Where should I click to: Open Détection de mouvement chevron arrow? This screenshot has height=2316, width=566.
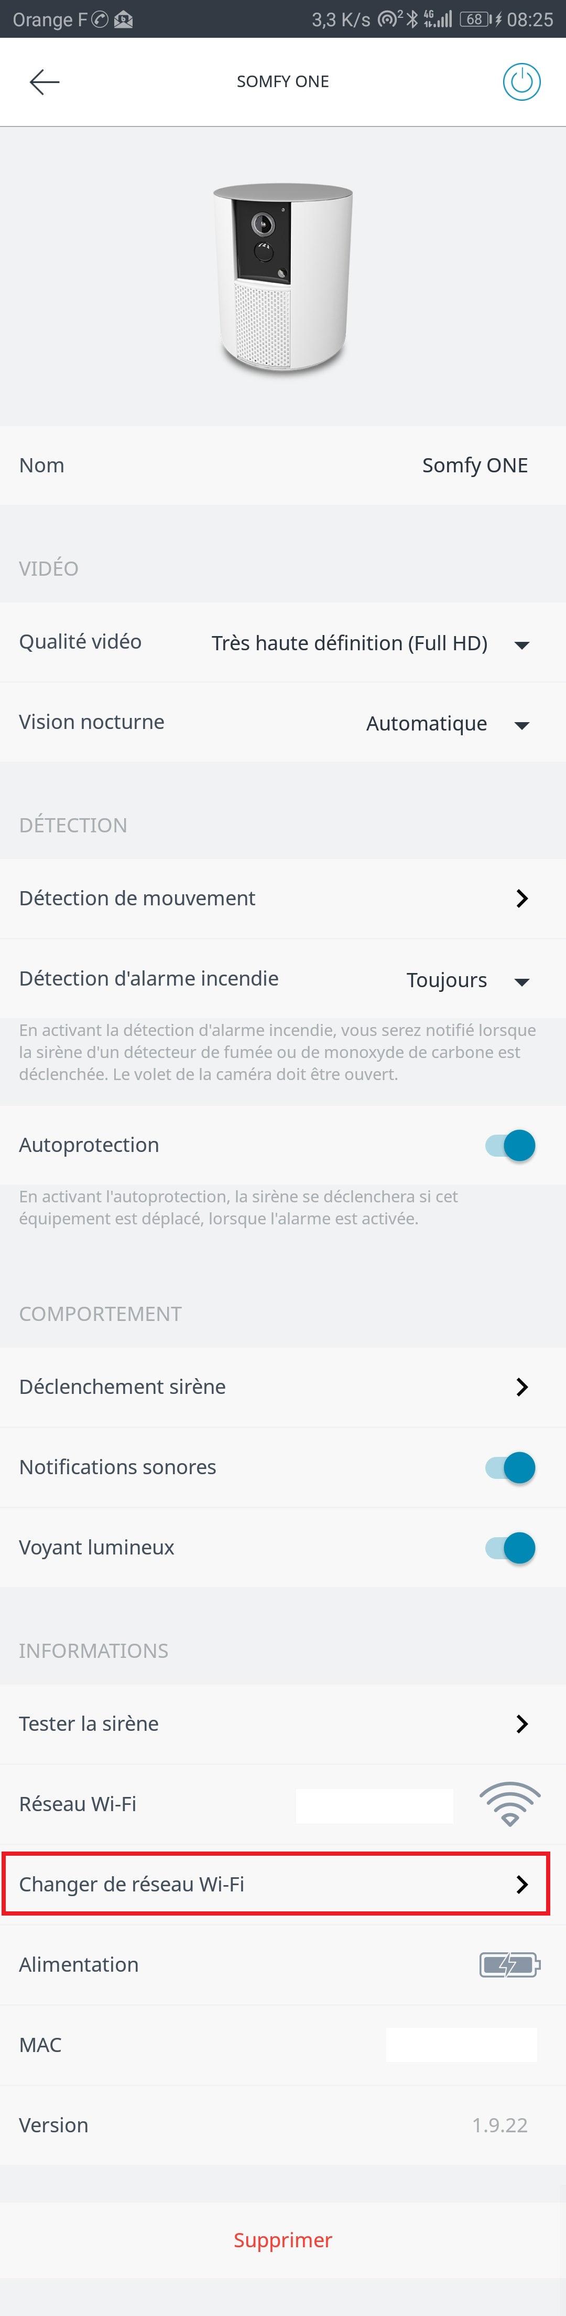click(522, 898)
